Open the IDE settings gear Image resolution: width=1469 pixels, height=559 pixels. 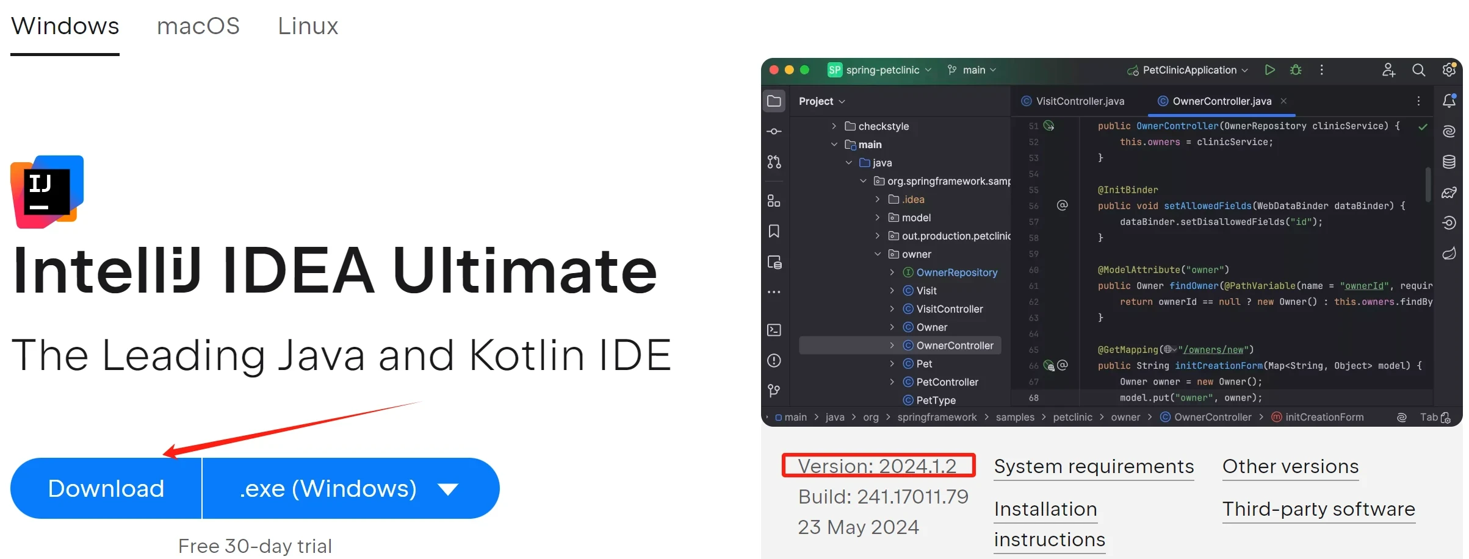pos(1449,70)
